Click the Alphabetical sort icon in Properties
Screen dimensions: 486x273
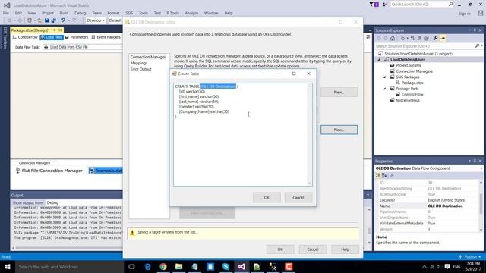(x=384, y=175)
